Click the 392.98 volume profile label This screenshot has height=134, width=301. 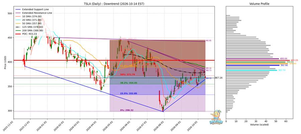pos(284,65)
